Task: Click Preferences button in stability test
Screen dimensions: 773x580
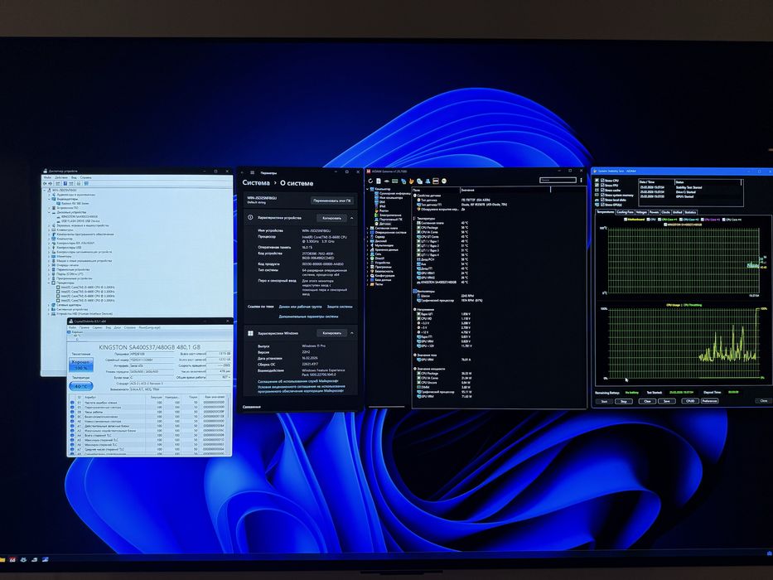Action: pos(709,401)
